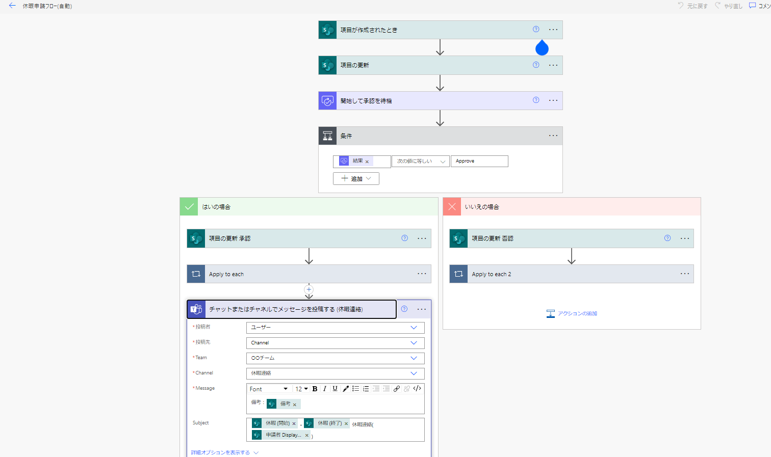Viewport: 771px width, 457px height.
Task: Click the Approve value input field
Action: 479,161
